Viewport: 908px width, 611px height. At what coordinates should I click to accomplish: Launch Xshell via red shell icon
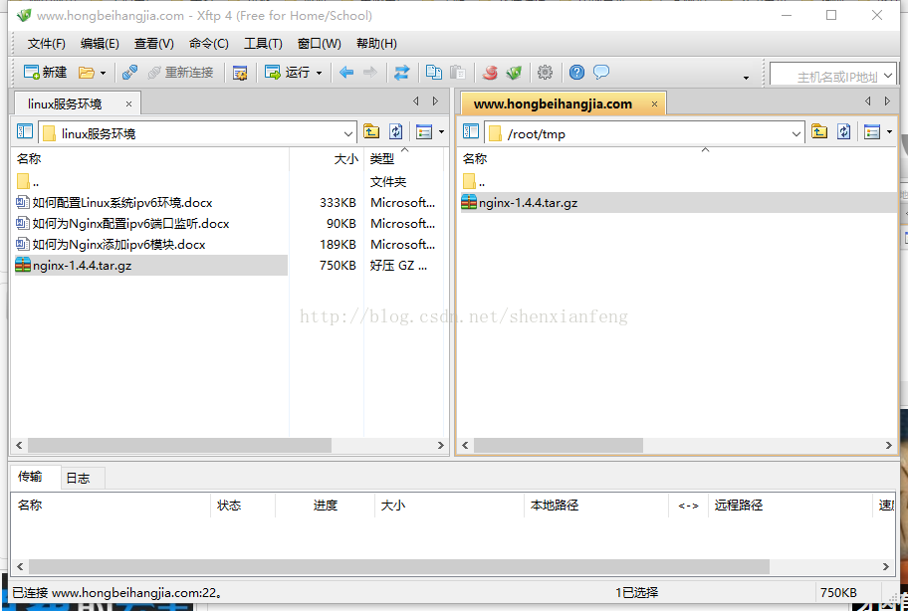point(490,73)
